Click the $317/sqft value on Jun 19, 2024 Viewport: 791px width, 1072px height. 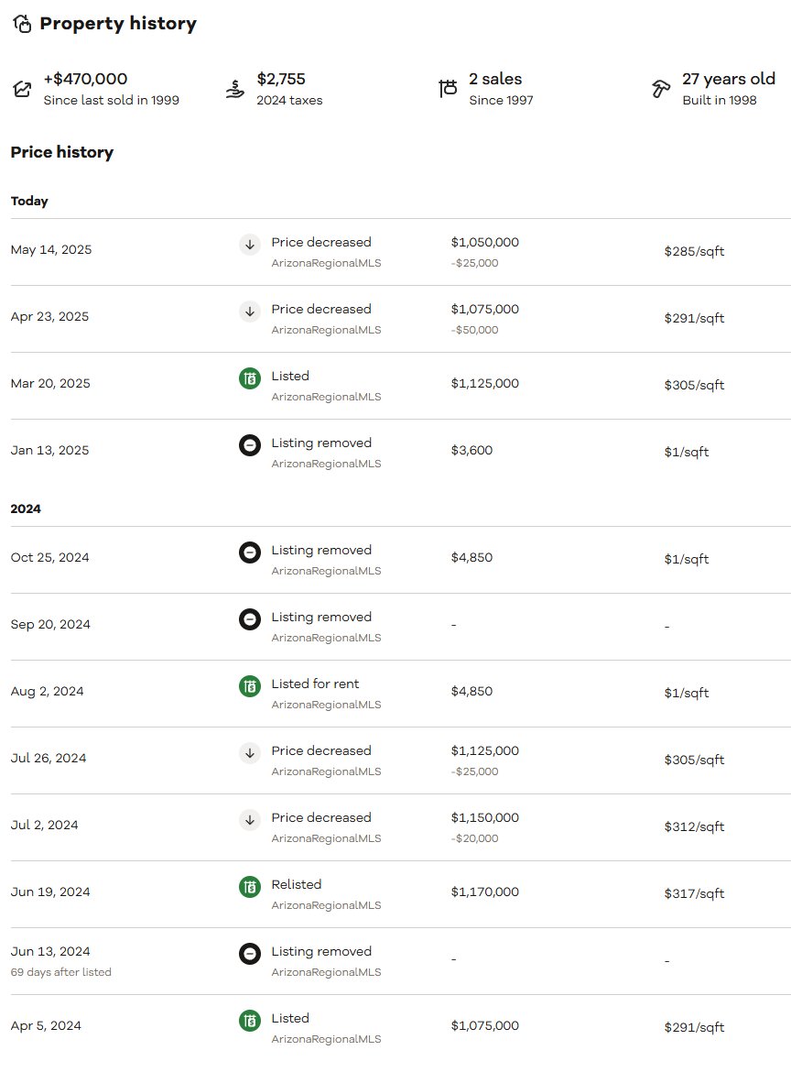694,893
